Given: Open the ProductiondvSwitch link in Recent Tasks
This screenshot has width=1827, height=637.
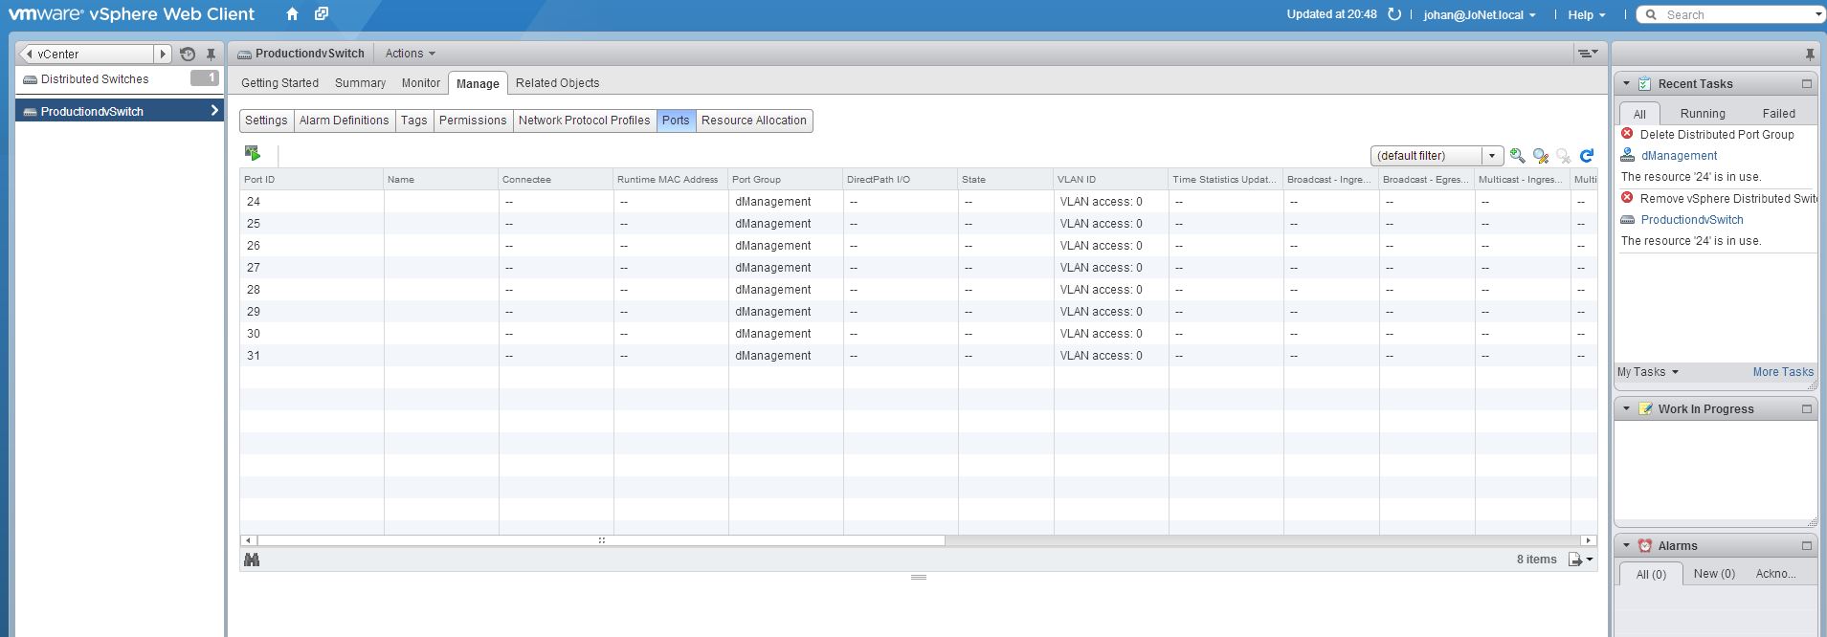Looking at the screenshot, I should 1692,220.
